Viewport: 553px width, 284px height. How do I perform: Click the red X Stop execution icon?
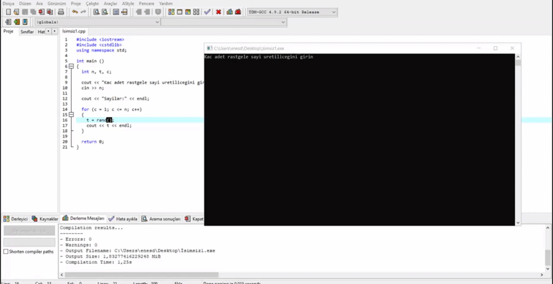click(218, 12)
